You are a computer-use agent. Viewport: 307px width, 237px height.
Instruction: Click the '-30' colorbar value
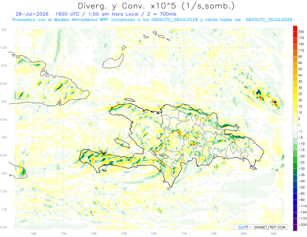[x=301, y=168]
